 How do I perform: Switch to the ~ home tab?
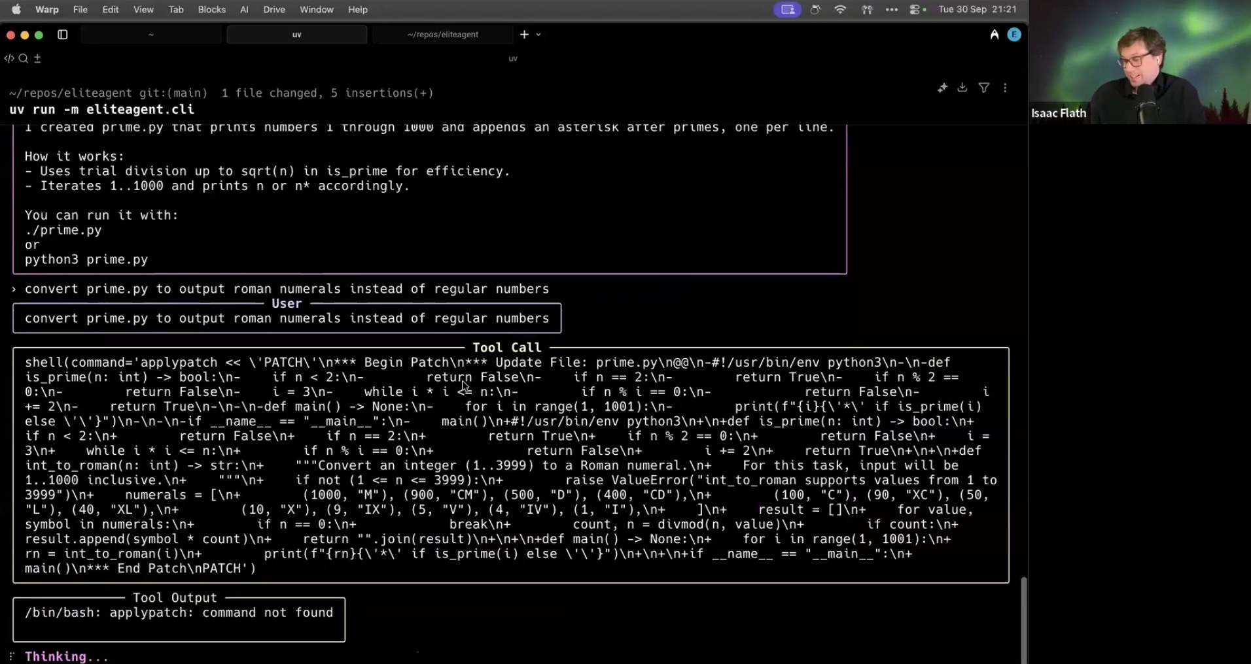151,35
